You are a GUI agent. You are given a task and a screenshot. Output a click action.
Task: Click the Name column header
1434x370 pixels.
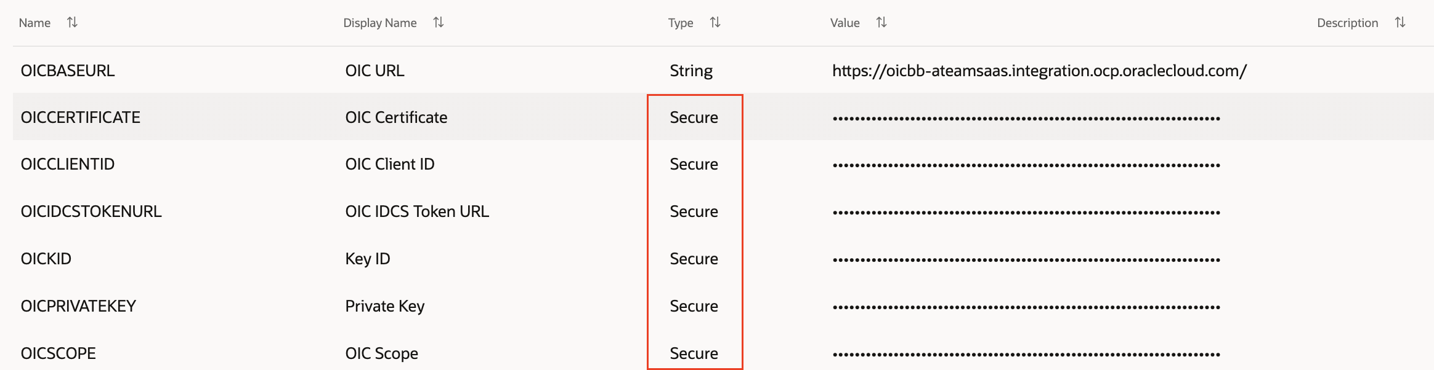[x=34, y=22]
